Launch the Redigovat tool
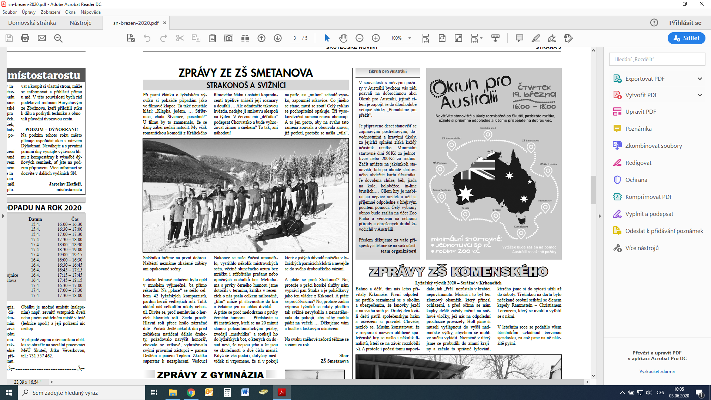 pos(638,163)
